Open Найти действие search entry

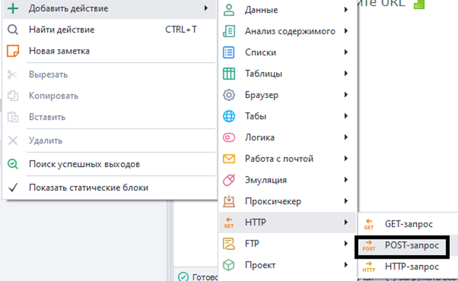[61, 30]
